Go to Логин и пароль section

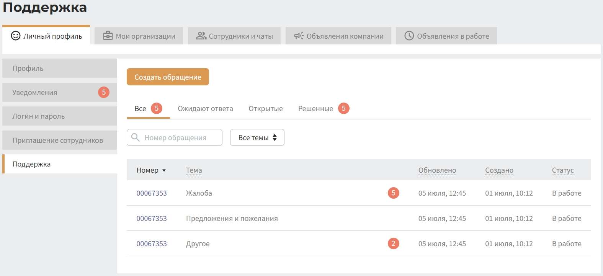point(60,116)
